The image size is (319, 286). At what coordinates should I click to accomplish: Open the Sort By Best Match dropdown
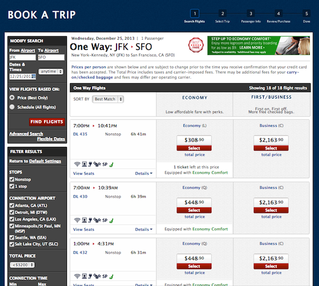tap(107, 99)
